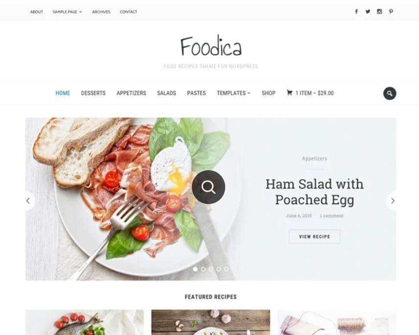This screenshot has height=335, width=419.
Task: Click the Foodica site logo
Action: (211, 46)
